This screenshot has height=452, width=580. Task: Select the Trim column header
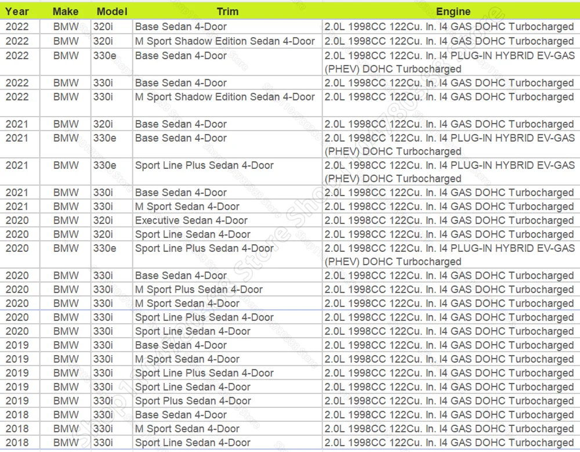[x=227, y=12]
